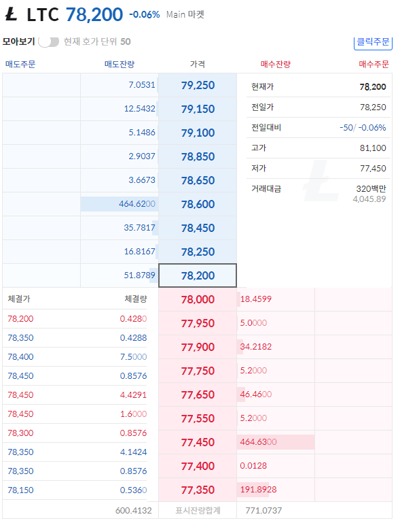Click the Litecoin logo icon in header

(12, 14)
